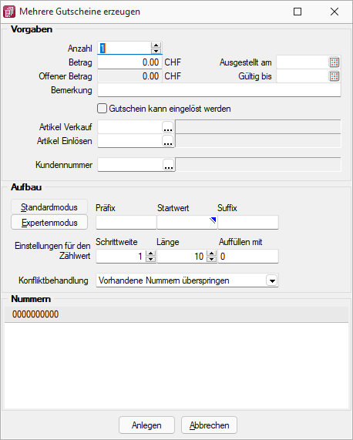Enable 'Gutschein kann eingelöst werden' checkbox

pyautogui.click(x=102, y=109)
